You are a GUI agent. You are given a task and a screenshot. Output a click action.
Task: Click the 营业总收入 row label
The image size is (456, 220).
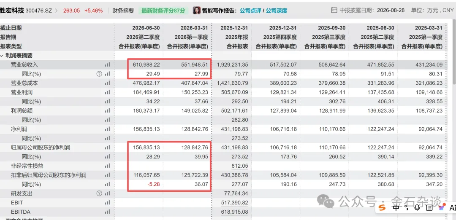[x=24, y=65]
